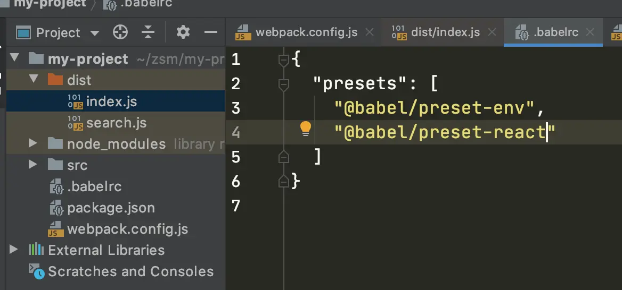This screenshot has width=622, height=290.
Task: Collapse the my-project root folder
Action: [14, 58]
